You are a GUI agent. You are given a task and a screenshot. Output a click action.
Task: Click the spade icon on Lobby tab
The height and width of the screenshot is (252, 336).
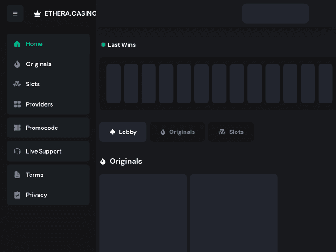pyautogui.click(x=112, y=132)
